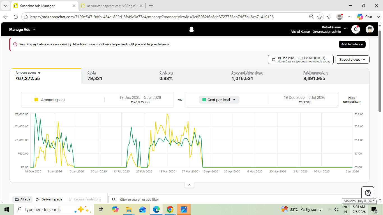
Task: Click Hide comparison link
Action: (352, 100)
